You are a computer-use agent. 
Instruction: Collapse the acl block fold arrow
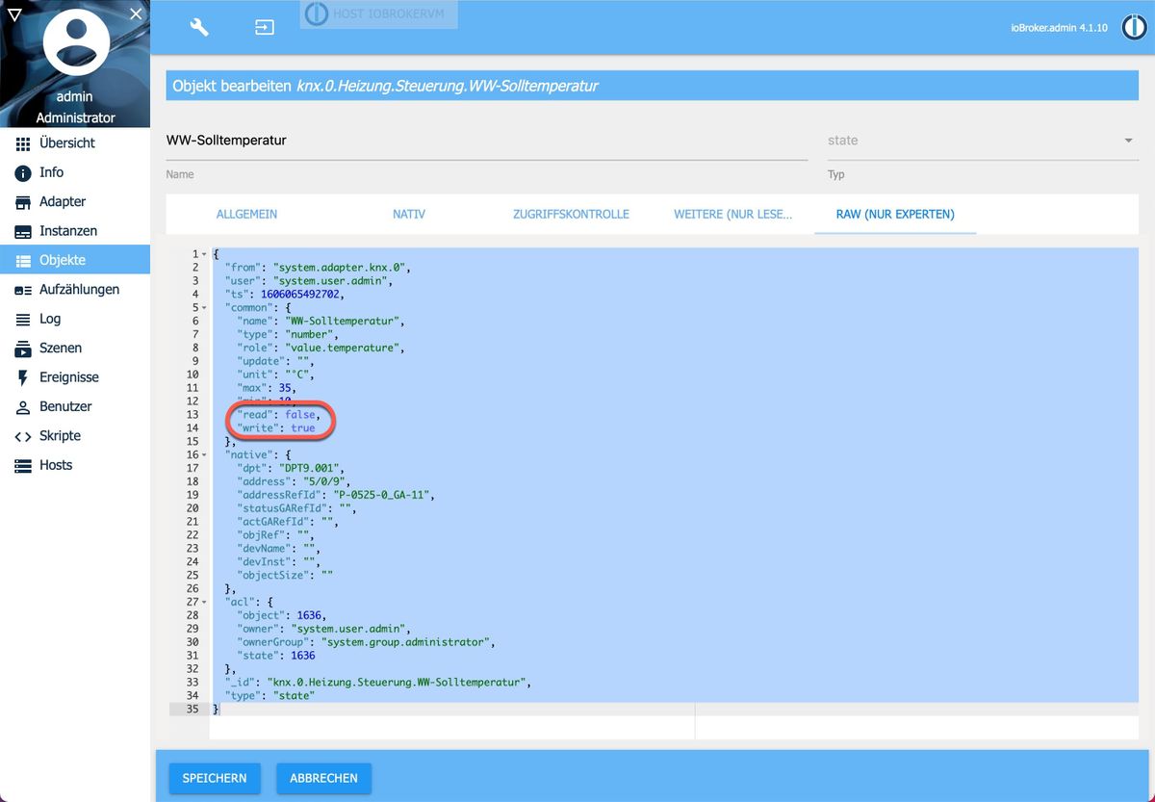click(x=206, y=602)
